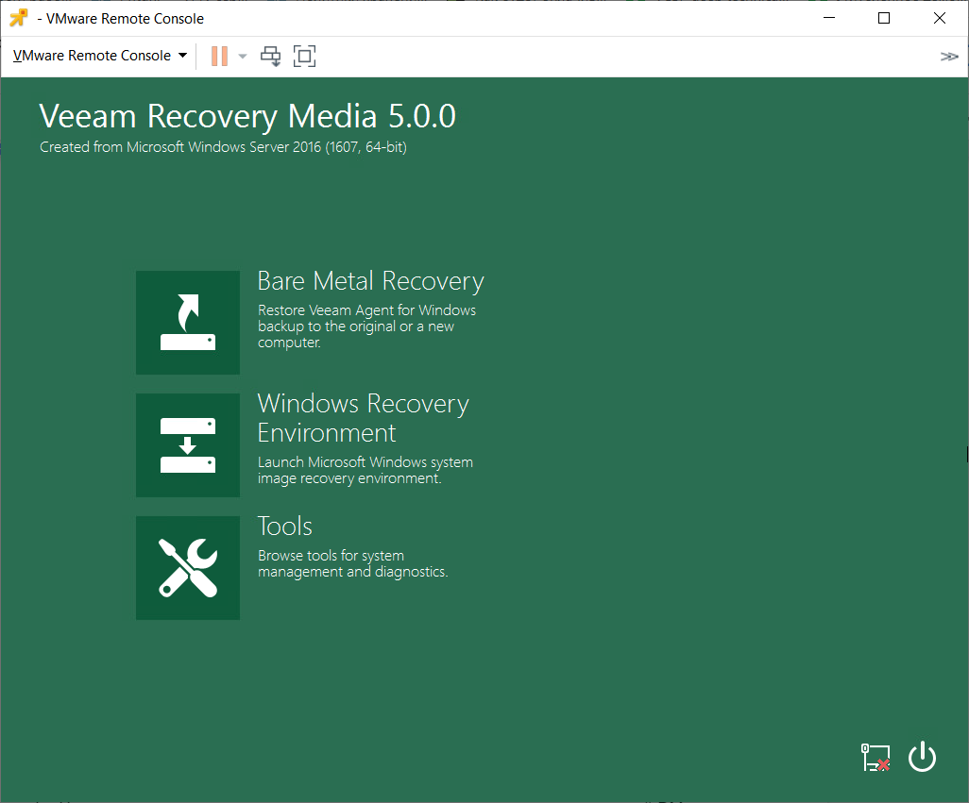The width and height of the screenshot is (969, 803).
Task: Click the Veeam Recovery Media 5.0.0 title
Action: (247, 116)
